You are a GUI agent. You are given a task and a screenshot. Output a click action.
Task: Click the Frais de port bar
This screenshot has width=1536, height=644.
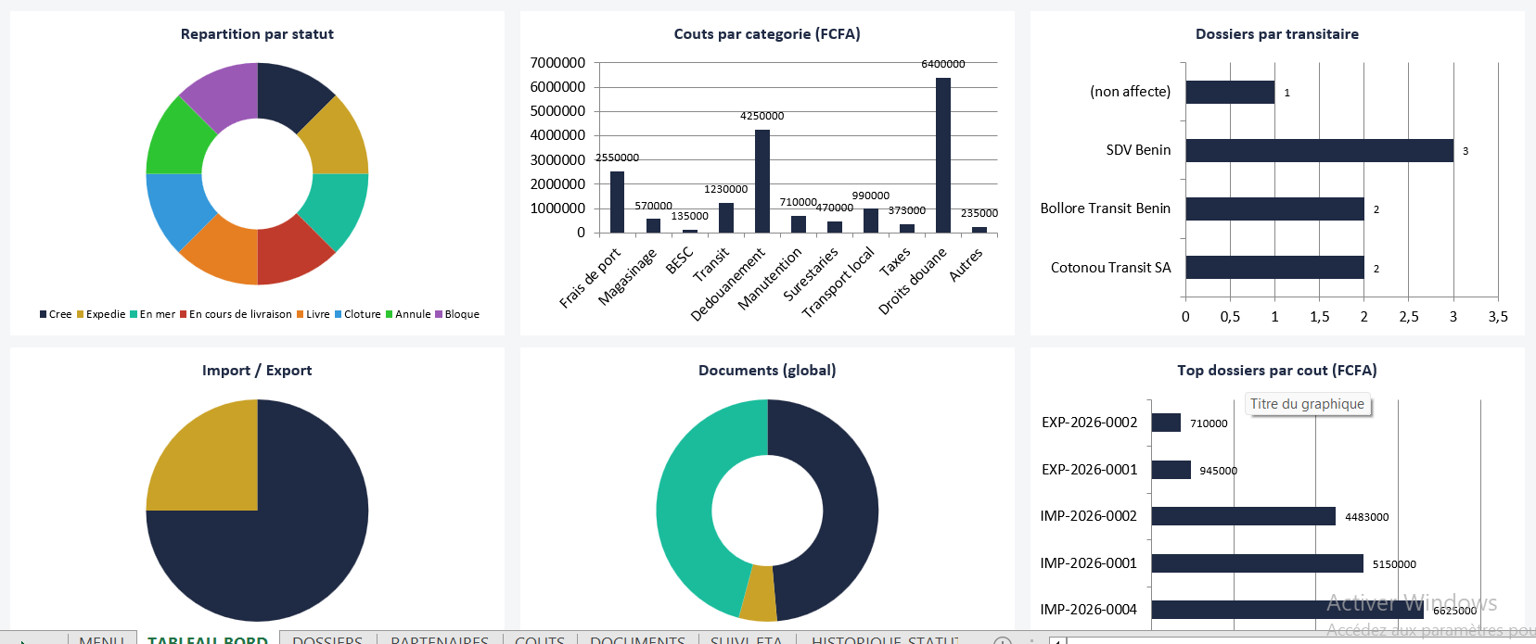click(618, 202)
